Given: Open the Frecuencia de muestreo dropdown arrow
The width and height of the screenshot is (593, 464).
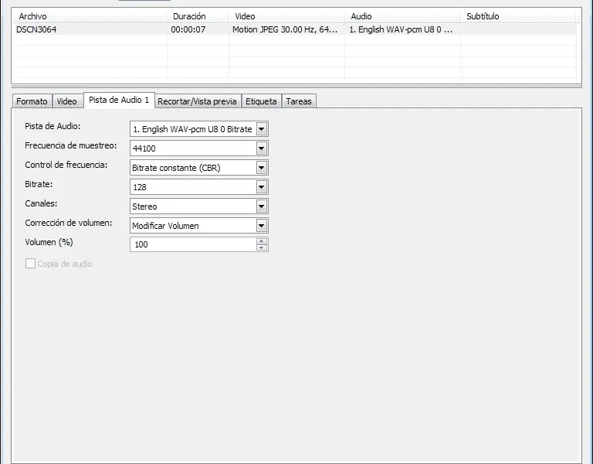Looking at the screenshot, I should click(261, 148).
